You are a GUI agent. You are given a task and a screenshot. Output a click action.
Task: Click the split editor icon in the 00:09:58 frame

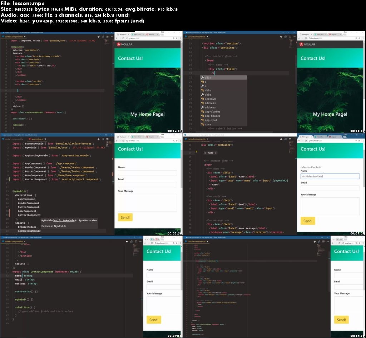[136, 242]
